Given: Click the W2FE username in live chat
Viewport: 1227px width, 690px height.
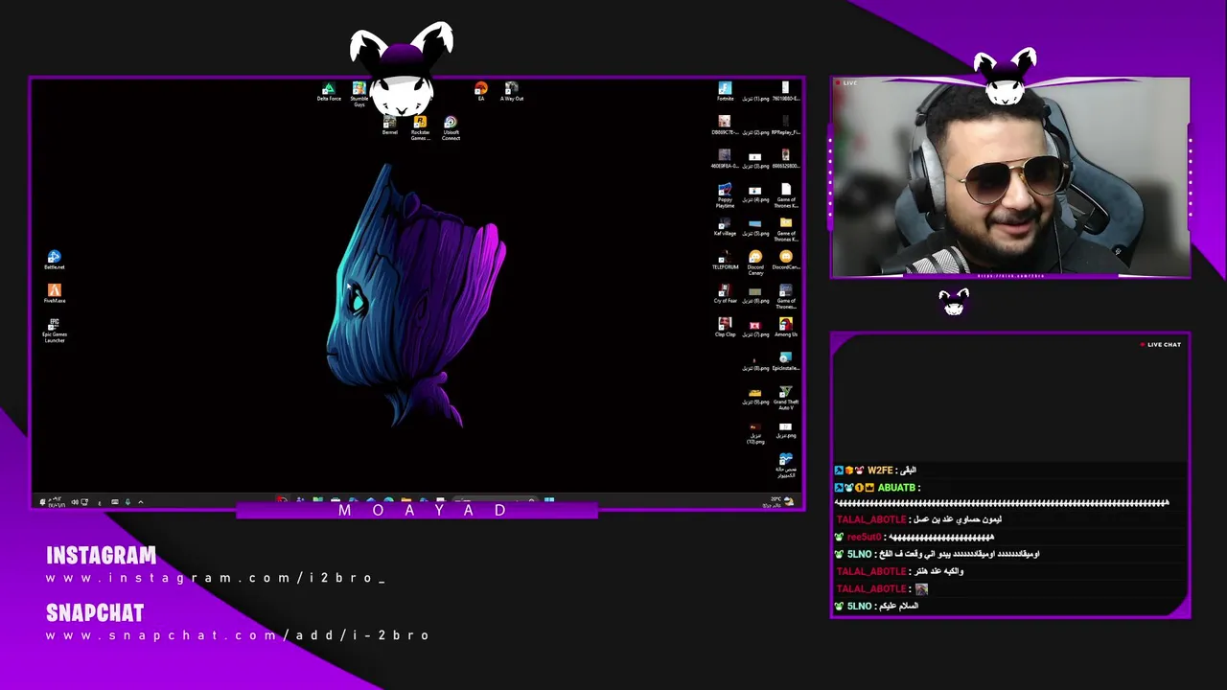Looking at the screenshot, I should tap(880, 471).
